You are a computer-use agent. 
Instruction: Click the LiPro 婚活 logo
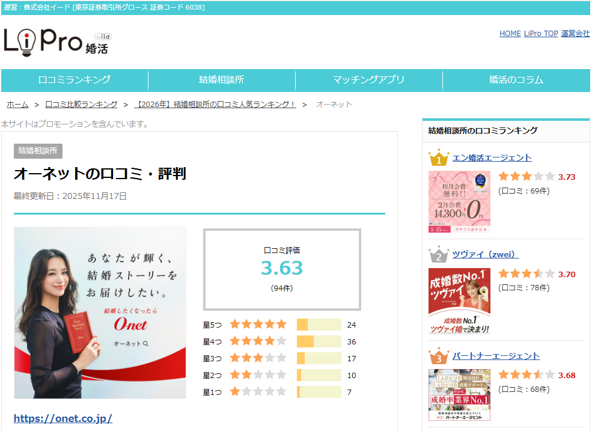point(57,41)
